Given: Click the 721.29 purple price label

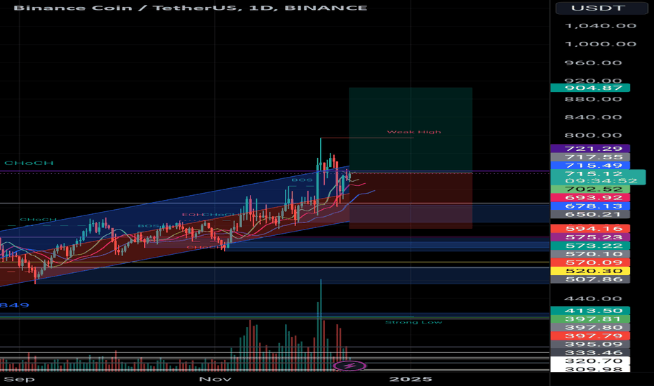Looking at the screenshot, I should click(x=590, y=149).
